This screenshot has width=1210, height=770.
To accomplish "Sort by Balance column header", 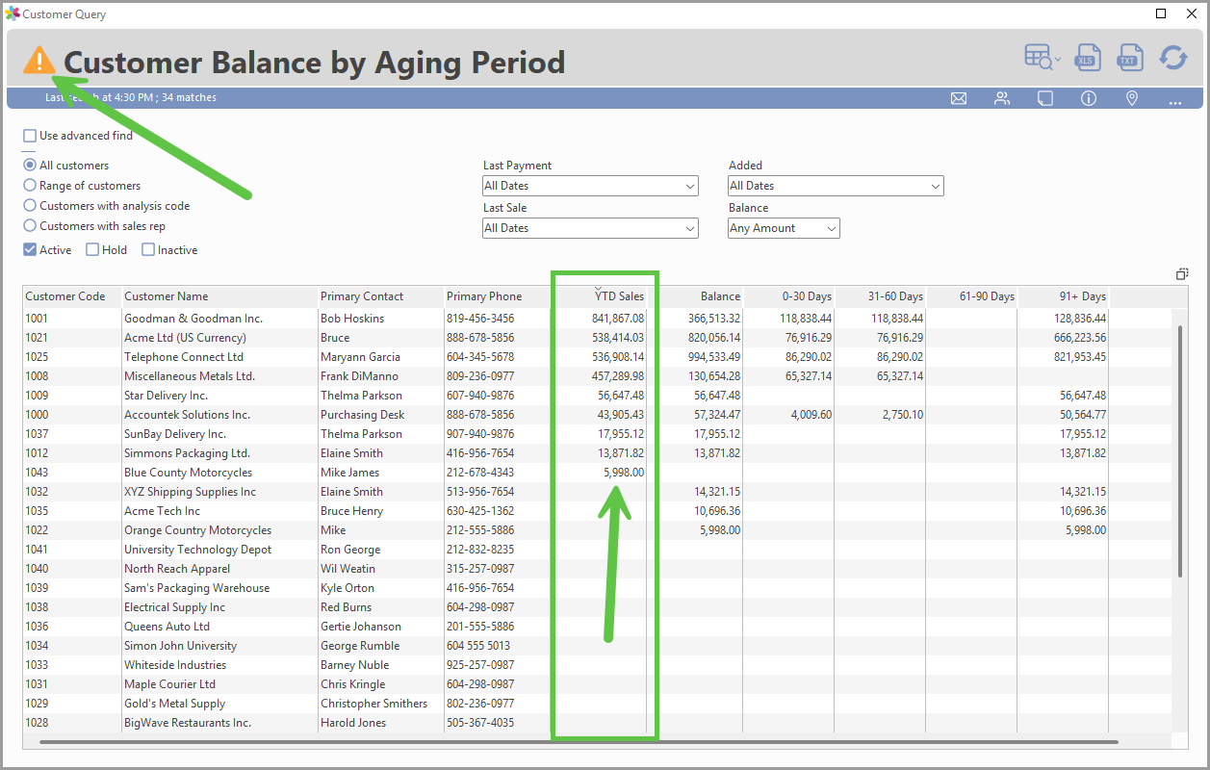I will pyautogui.click(x=695, y=296).
